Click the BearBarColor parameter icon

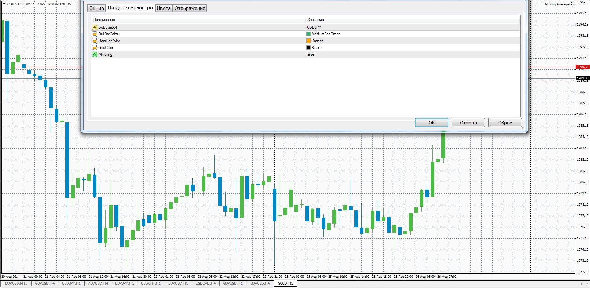95,41
